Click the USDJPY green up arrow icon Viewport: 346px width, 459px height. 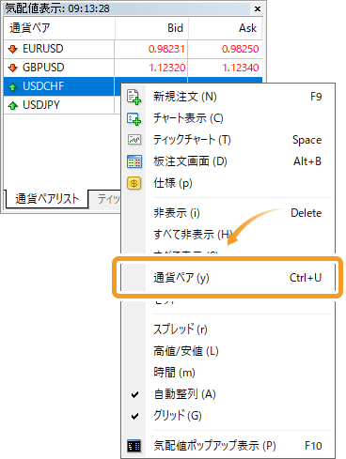click(13, 105)
